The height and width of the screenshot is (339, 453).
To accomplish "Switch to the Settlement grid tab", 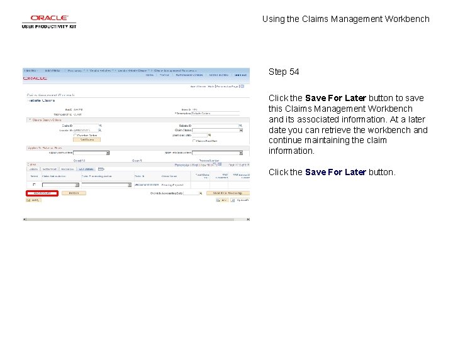I will (50, 169).
